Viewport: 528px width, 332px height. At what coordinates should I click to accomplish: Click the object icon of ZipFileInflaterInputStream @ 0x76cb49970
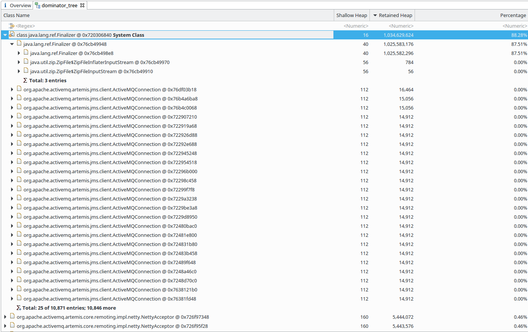coord(26,62)
